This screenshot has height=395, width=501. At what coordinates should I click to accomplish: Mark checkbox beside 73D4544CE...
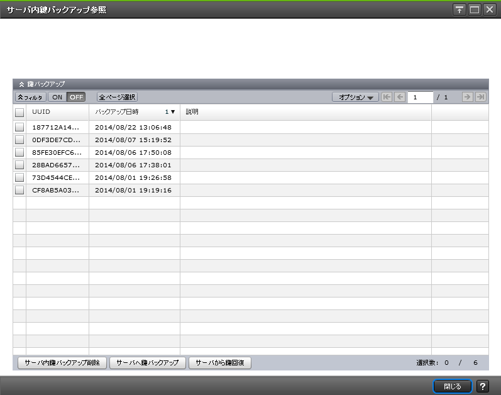tap(19, 177)
